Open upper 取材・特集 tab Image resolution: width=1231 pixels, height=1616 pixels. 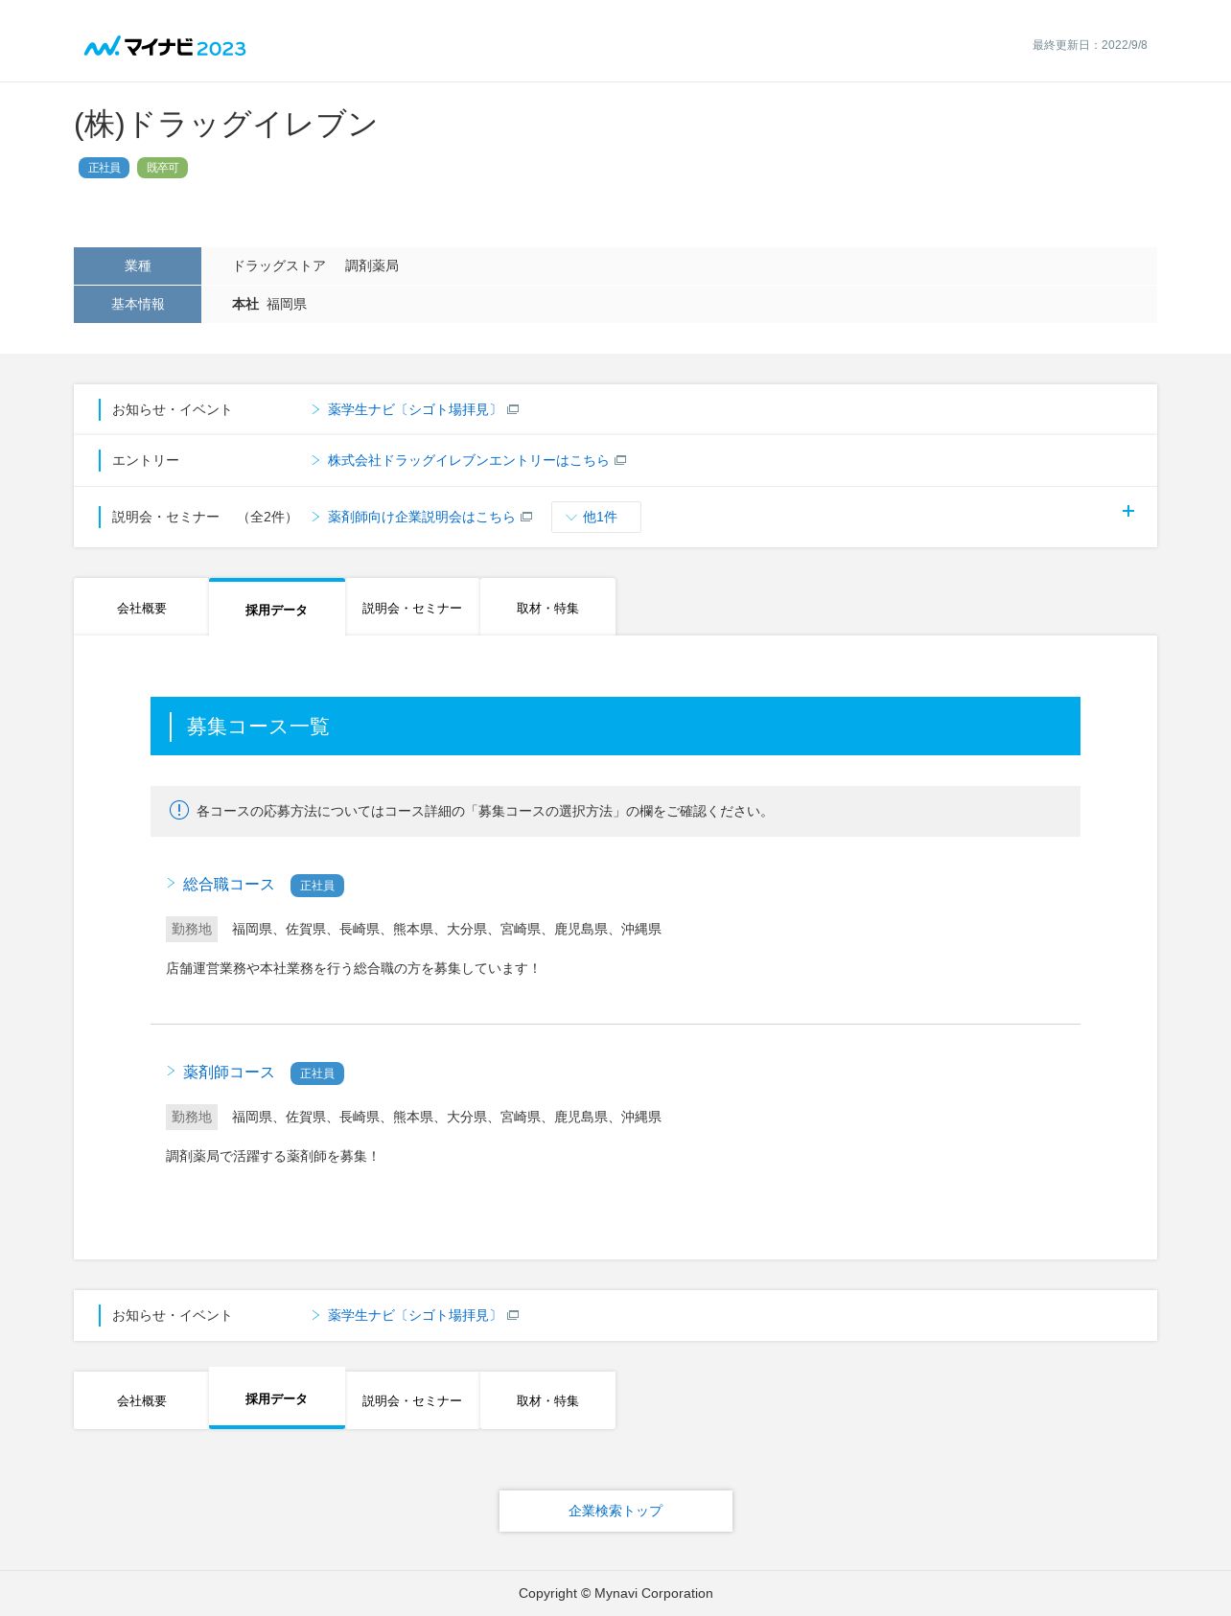point(547,608)
